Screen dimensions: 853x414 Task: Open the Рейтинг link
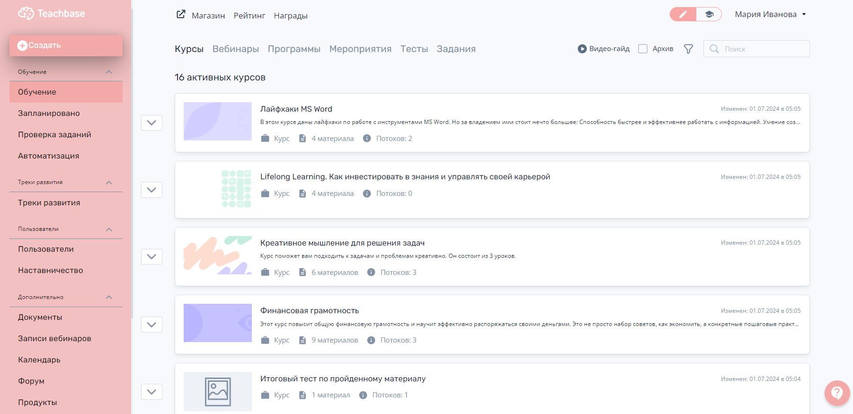click(249, 16)
